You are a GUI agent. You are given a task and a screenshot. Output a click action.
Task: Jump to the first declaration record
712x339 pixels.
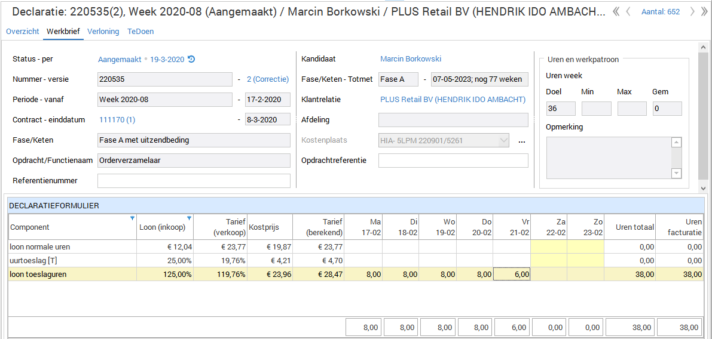point(616,11)
